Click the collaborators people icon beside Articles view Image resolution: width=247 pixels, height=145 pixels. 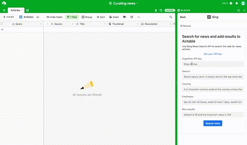pos(38,17)
